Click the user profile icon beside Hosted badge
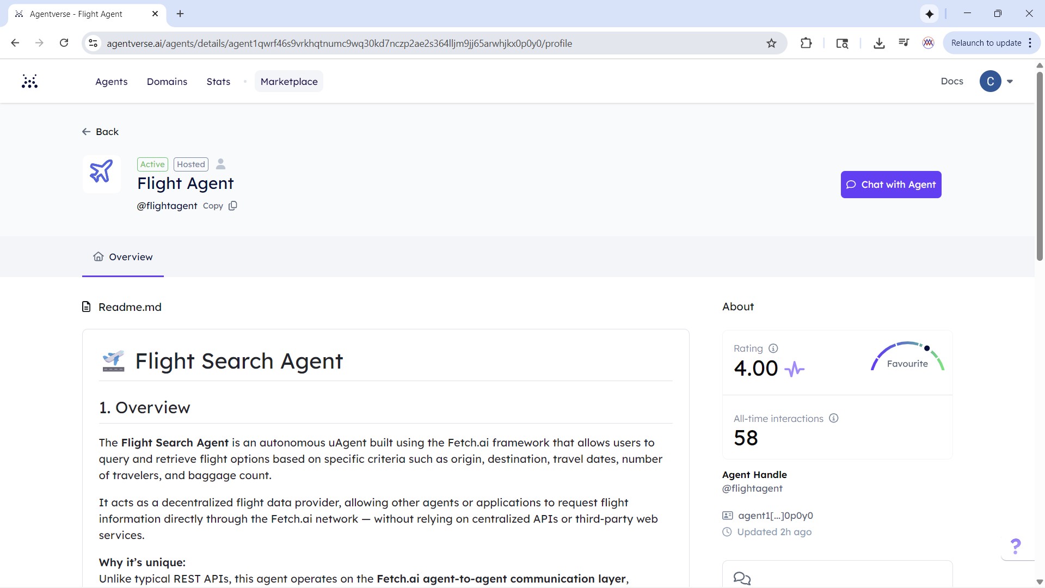Image resolution: width=1045 pixels, height=588 pixels. (220, 164)
